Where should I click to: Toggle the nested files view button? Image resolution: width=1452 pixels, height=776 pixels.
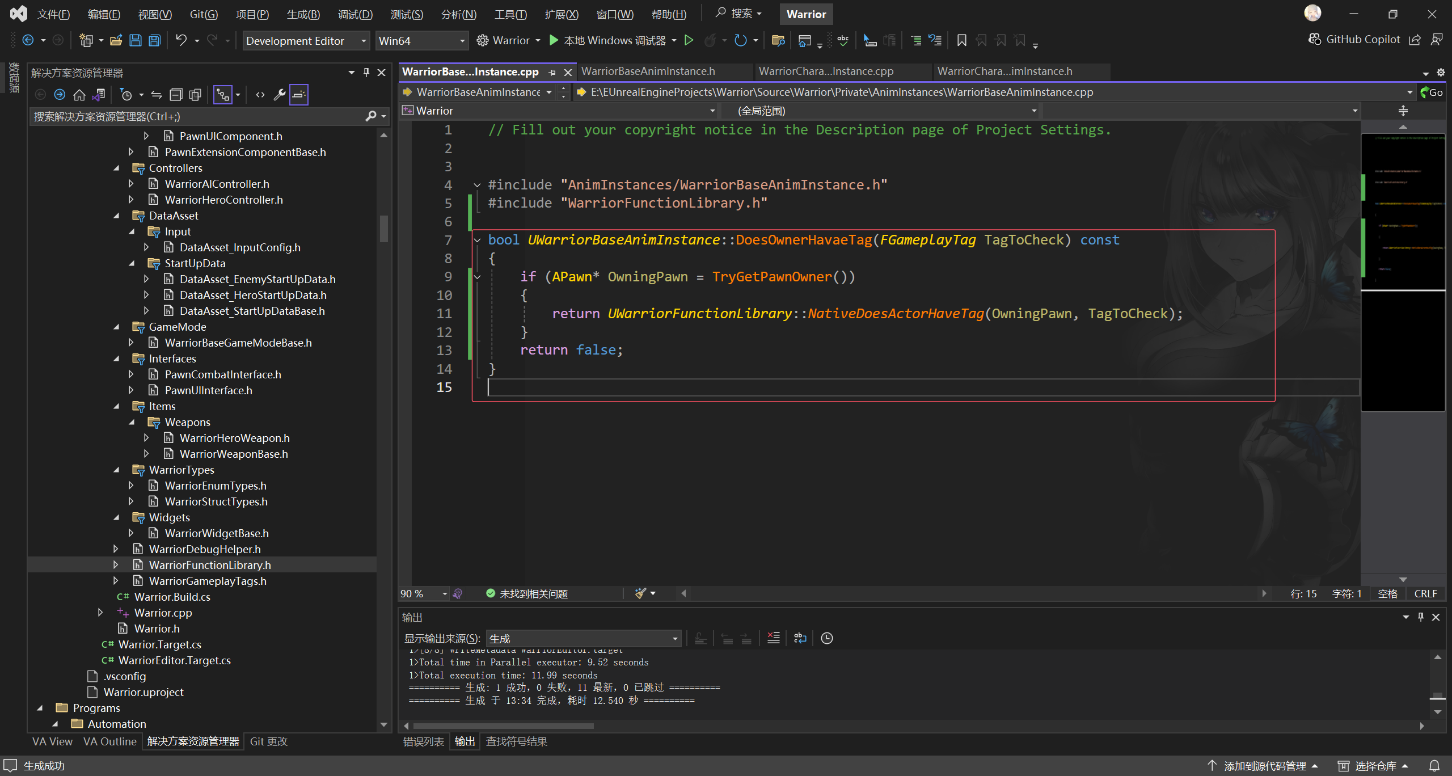coord(223,95)
